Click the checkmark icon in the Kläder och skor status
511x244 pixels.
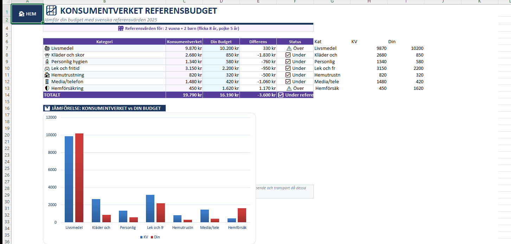[288, 55]
